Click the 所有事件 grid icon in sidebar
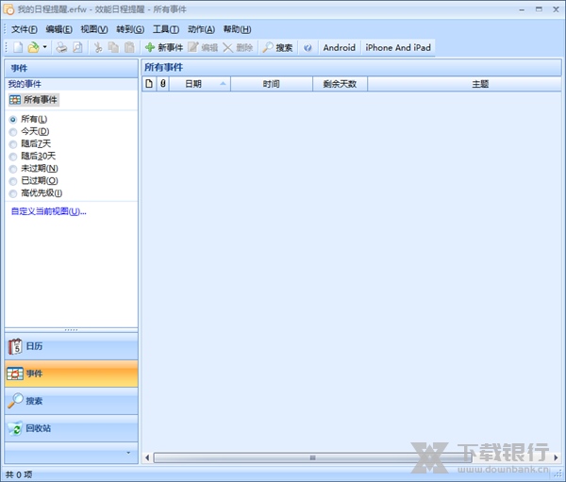 pos(15,100)
